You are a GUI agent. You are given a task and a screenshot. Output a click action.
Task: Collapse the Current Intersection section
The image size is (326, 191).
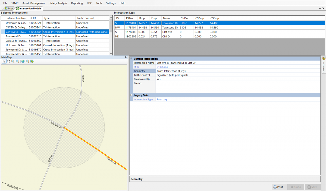tap(131, 59)
